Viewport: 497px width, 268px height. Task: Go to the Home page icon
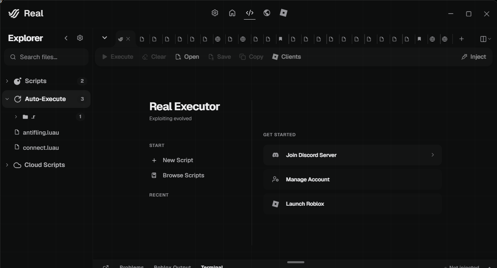pos(232,13)
